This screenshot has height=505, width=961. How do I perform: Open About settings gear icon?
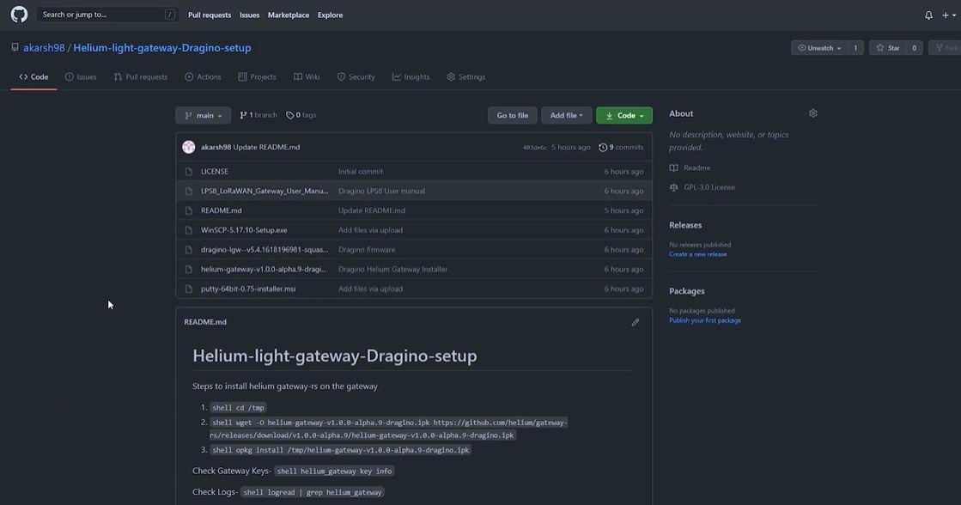[812, 113]
